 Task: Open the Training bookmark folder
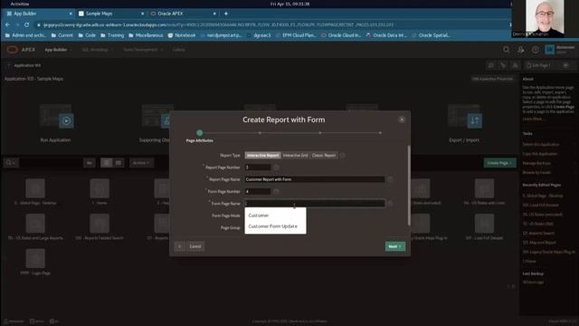point(112,35)
